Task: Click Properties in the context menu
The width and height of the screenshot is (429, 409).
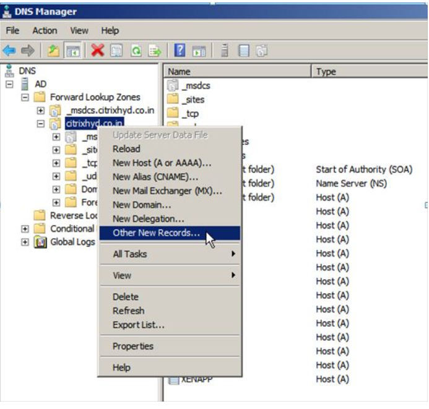Action: 132,346
